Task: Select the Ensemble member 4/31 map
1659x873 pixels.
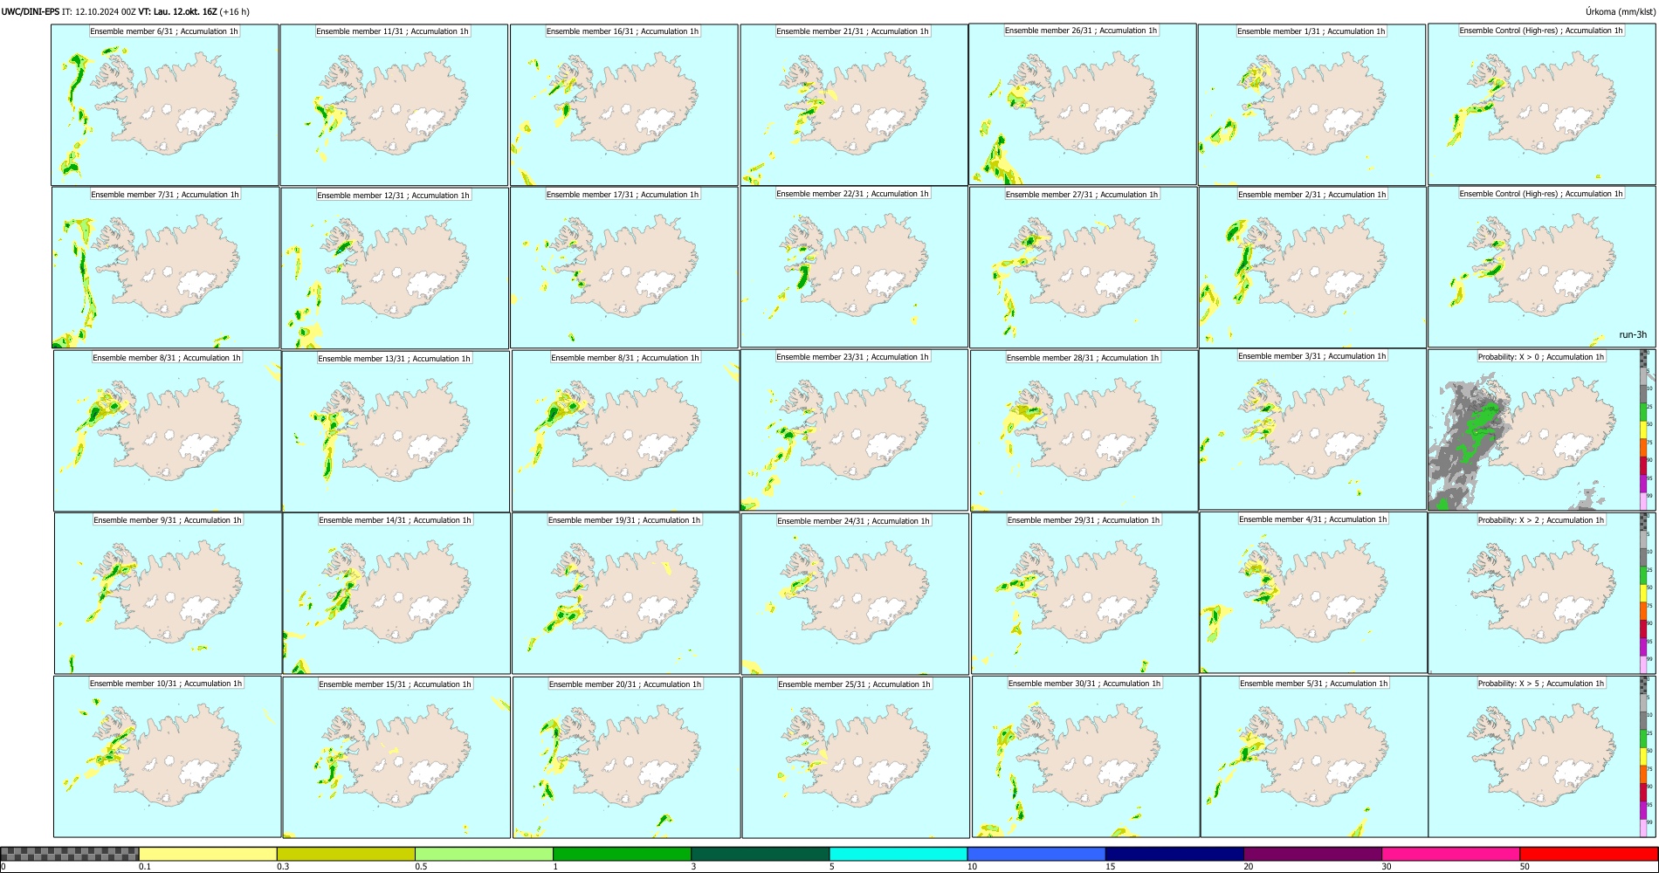Action: 1313,593
